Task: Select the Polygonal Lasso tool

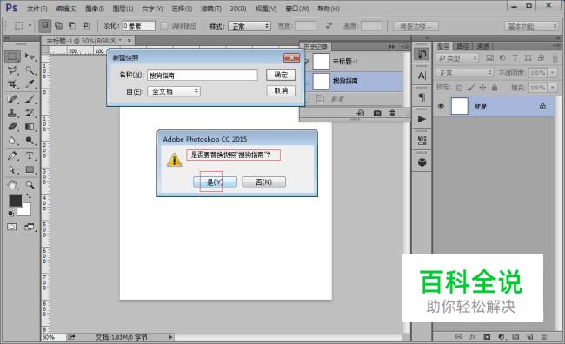Action: [x=12, y=69]
